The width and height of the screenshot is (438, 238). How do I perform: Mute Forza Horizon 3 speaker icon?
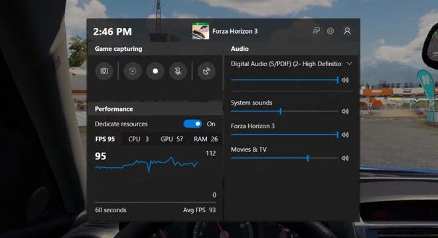(345, 135)
